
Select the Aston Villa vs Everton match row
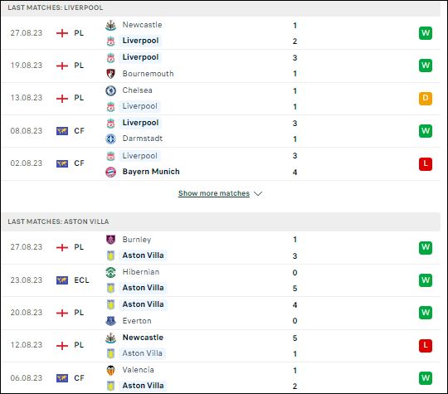(221, 314)
